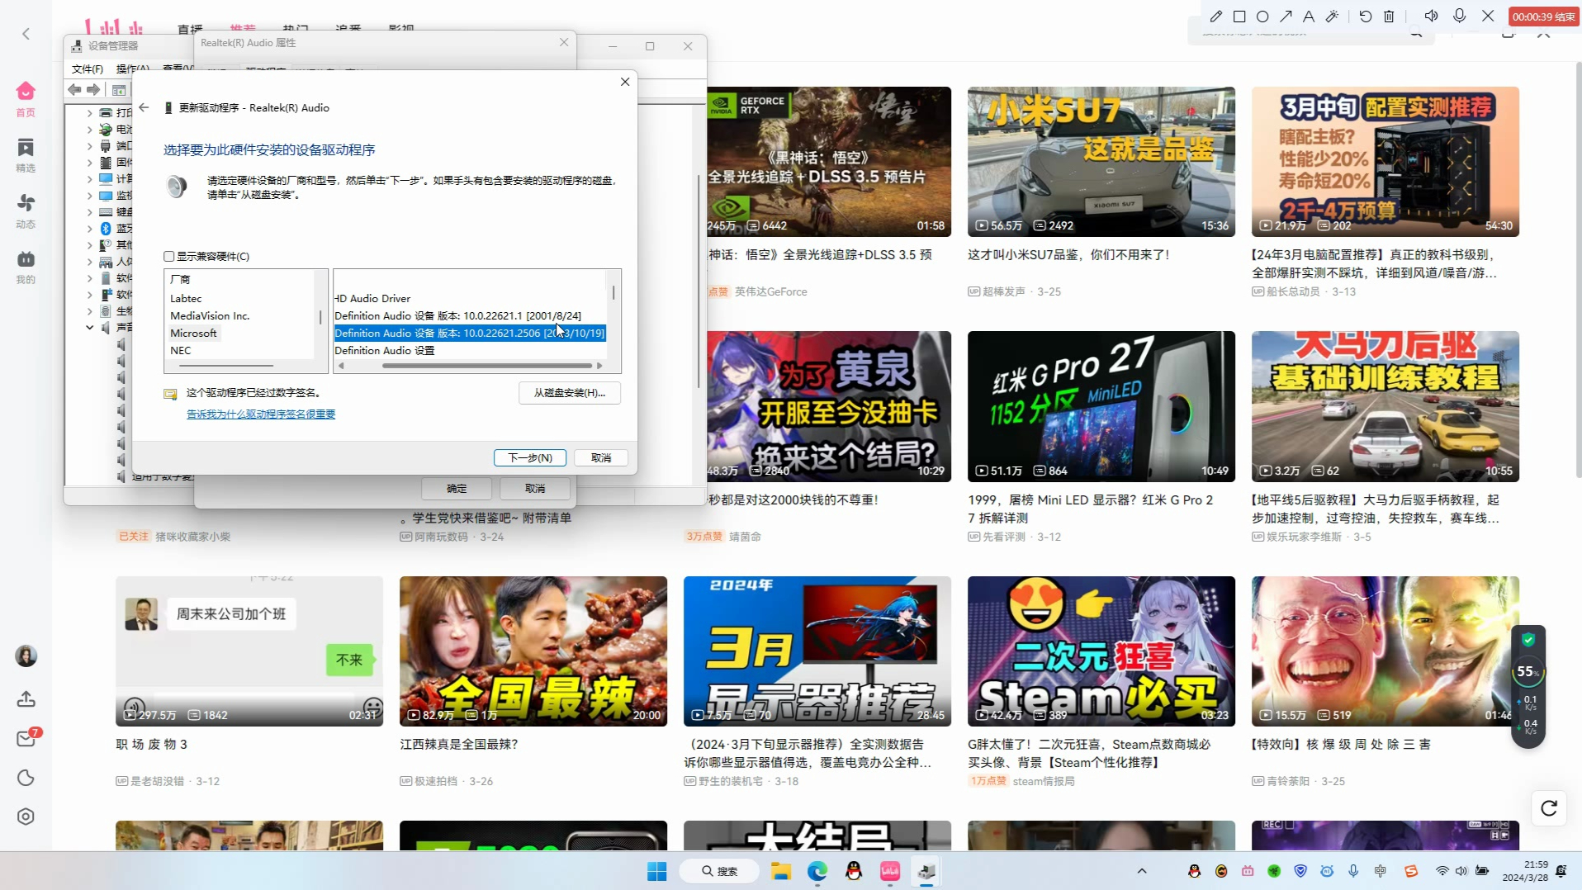Select the arrow annotation tool
Image resolution: width=1582 pixels, height=890 pixels.
(x=1286, y=16)
